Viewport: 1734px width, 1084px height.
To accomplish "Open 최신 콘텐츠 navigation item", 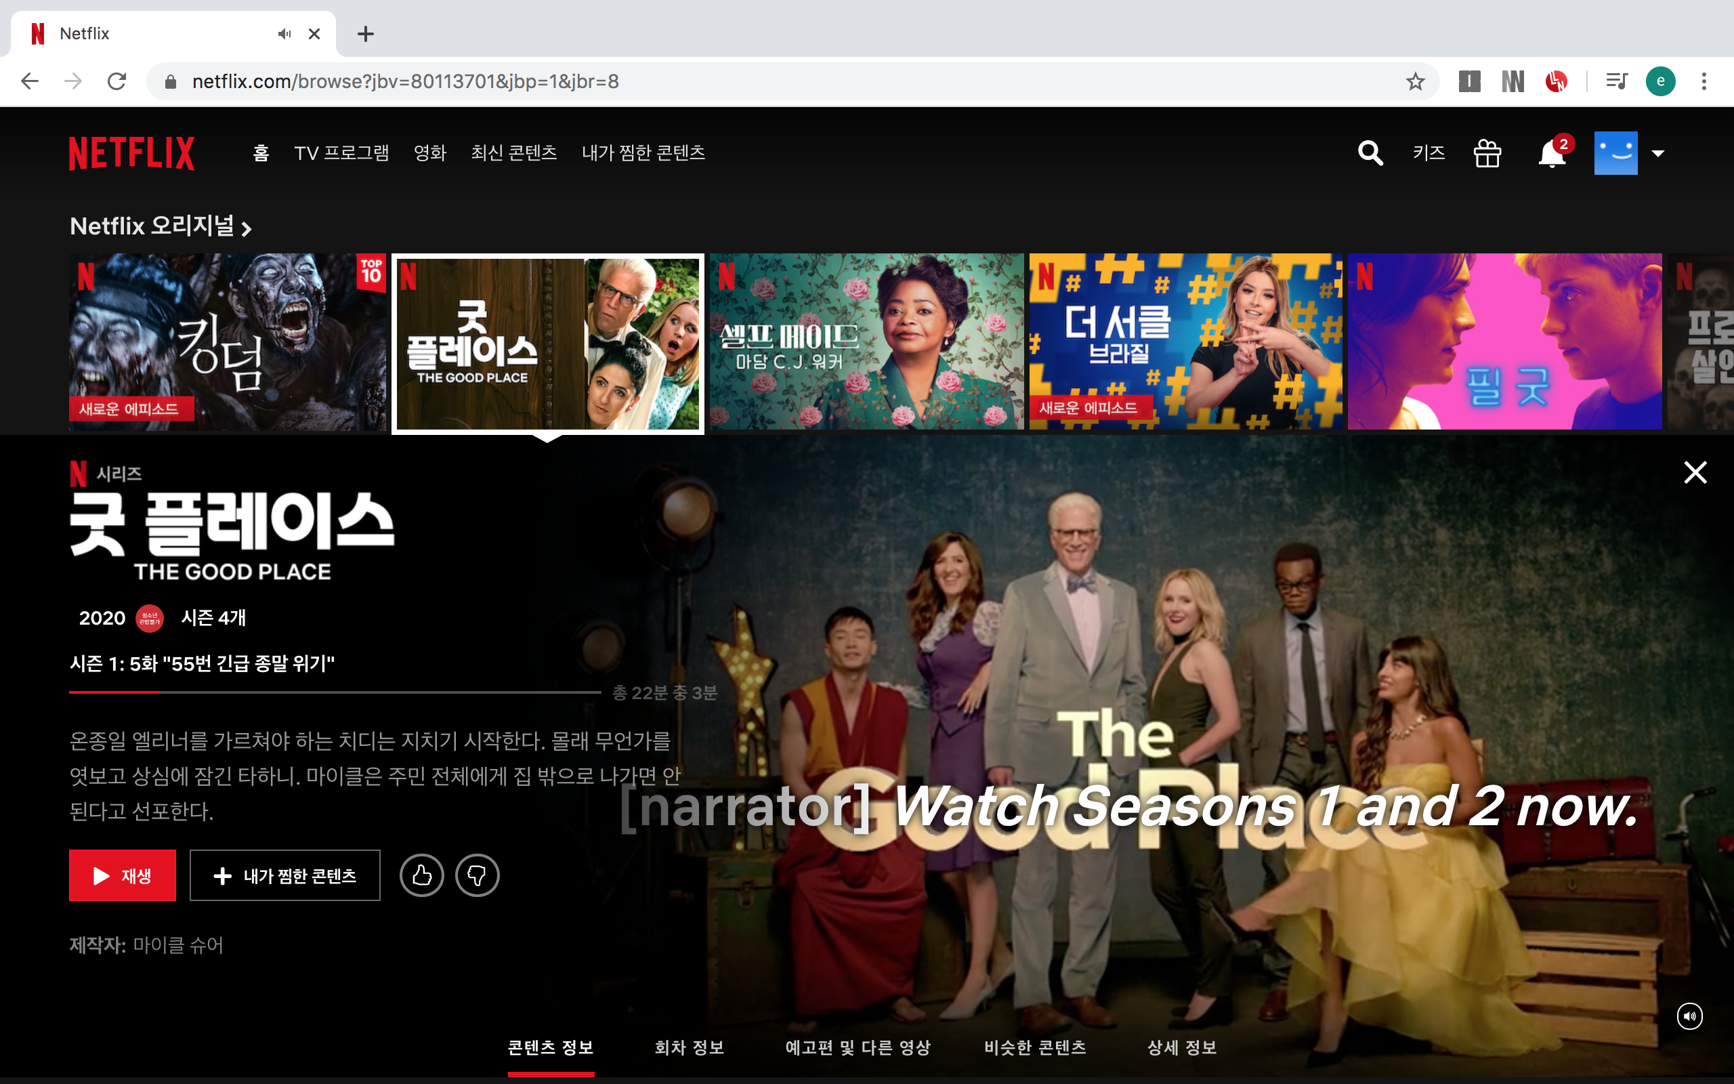I will 513,152.
